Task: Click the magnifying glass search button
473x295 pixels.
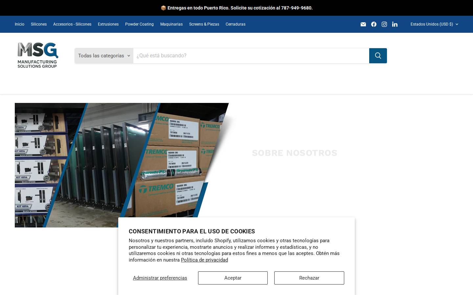Action: pos(378,56)
